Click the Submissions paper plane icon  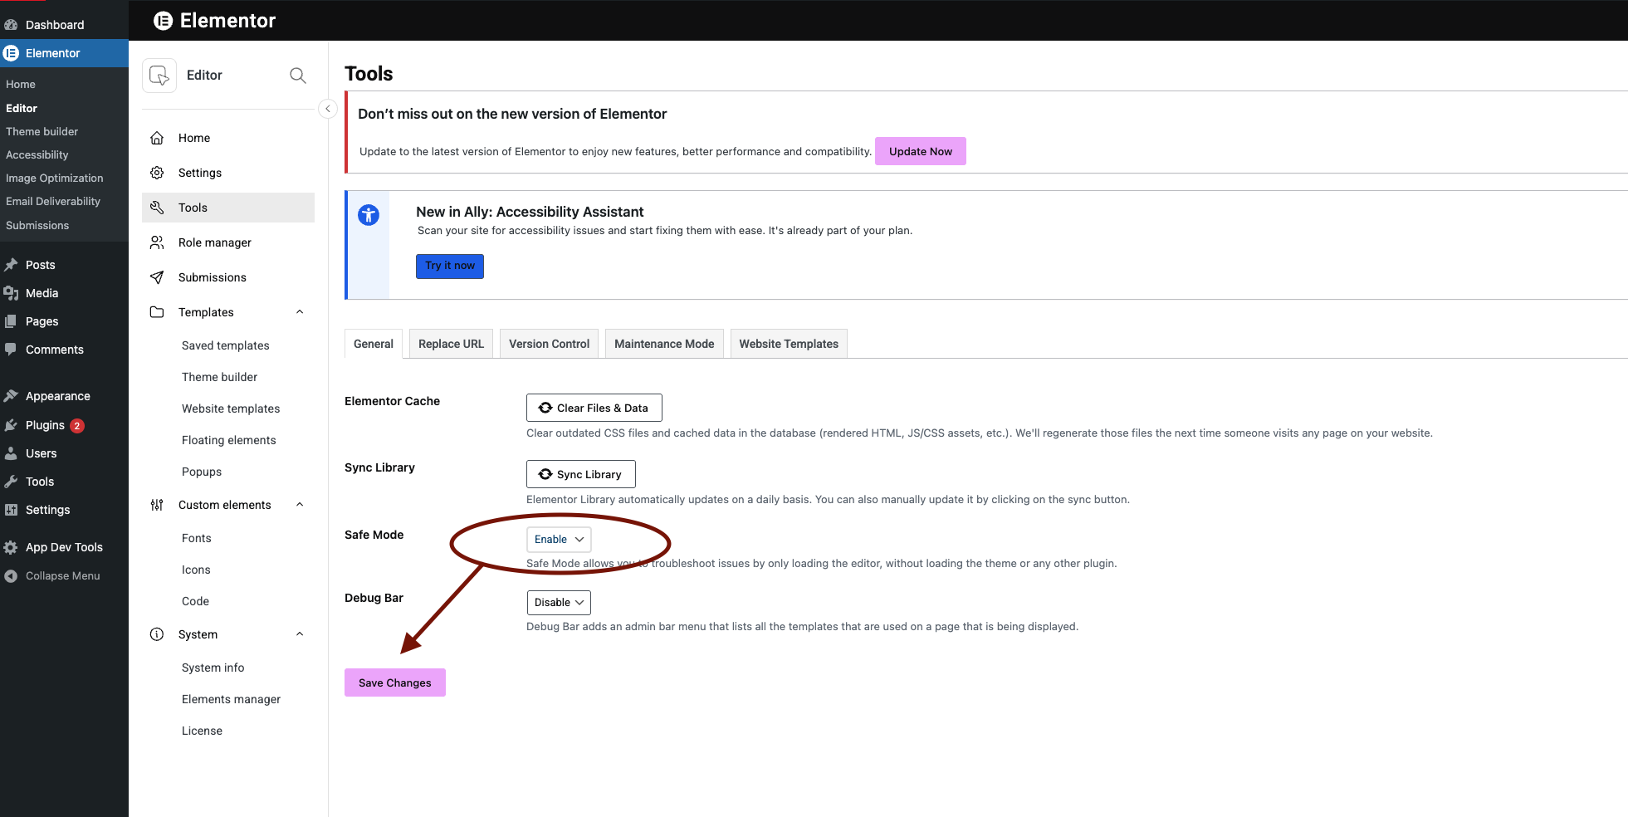[x=157, y=277]
